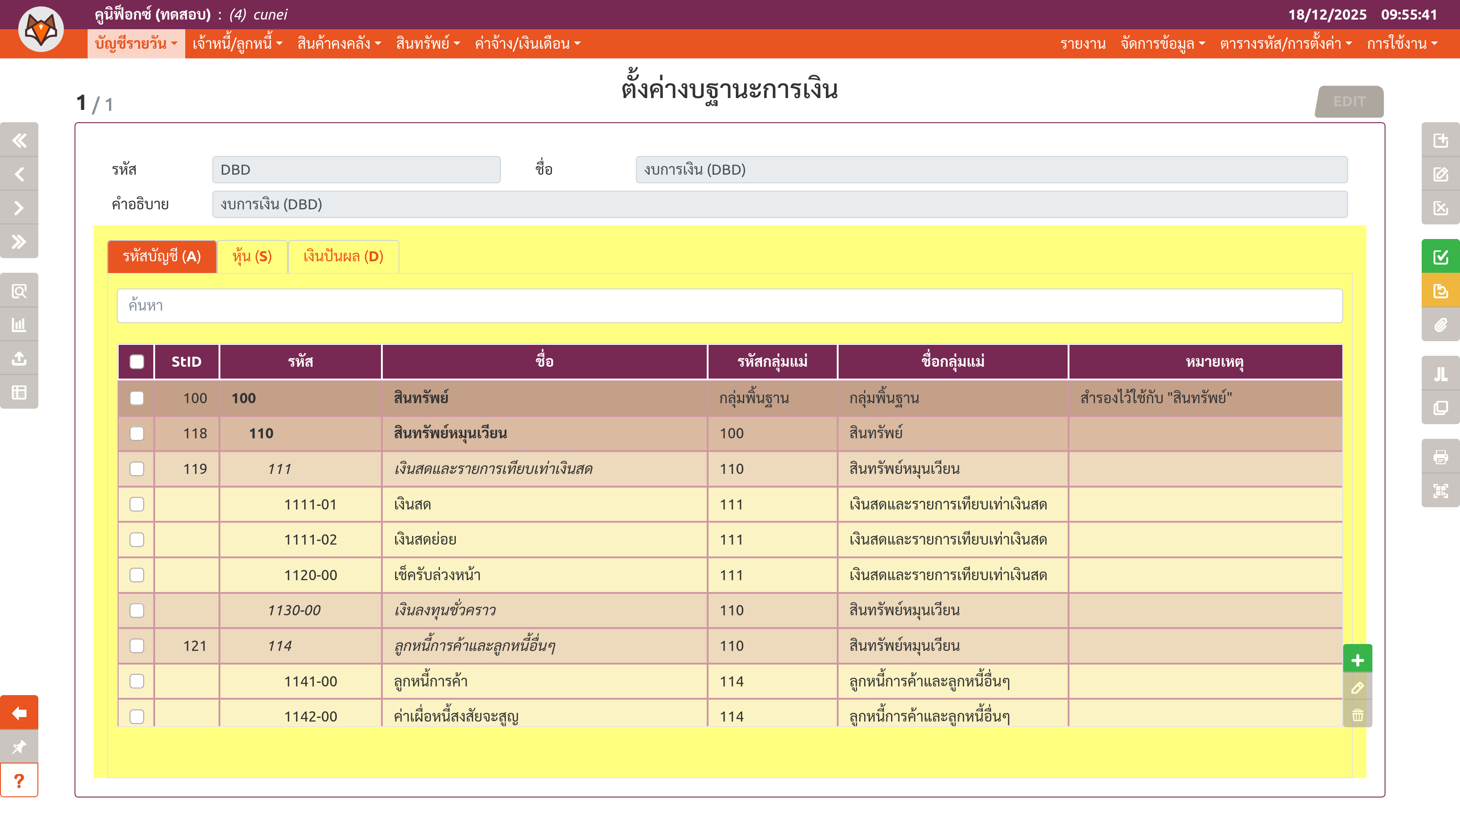Click the printer icon in the right sidebar
The width and height of the screenshot is (1460, 821).
(x=1440, y=457)
